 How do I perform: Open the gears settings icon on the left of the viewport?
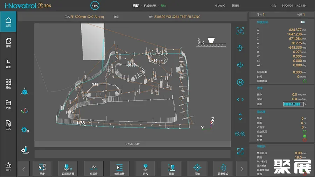click(24, 130)
